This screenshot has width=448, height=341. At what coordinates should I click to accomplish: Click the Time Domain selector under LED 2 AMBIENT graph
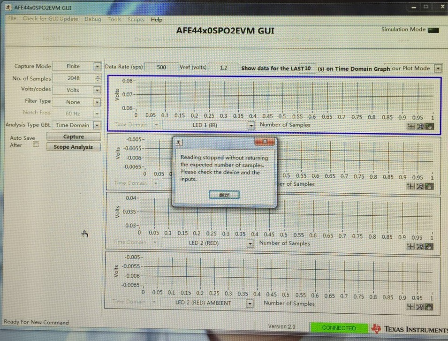pos(134,302)
